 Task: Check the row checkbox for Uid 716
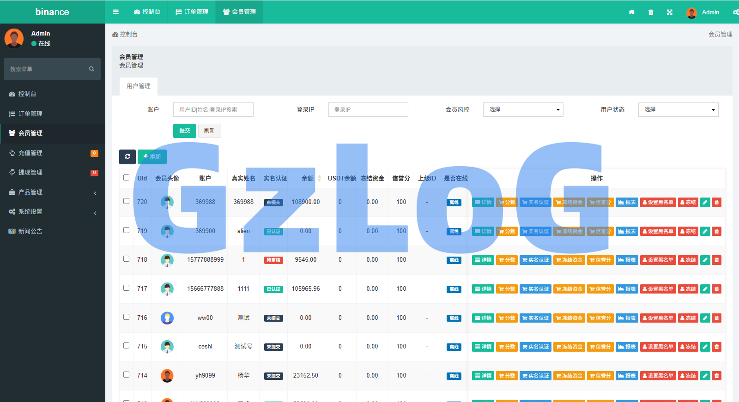(x=126, y=317)
